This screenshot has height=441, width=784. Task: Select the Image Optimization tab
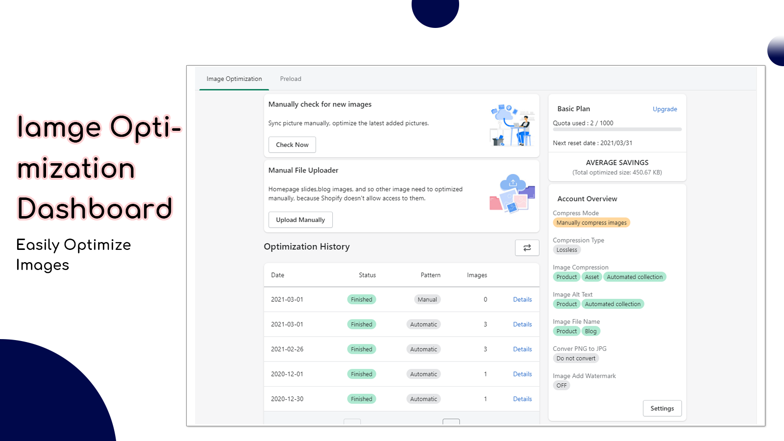tap(234, 79)
